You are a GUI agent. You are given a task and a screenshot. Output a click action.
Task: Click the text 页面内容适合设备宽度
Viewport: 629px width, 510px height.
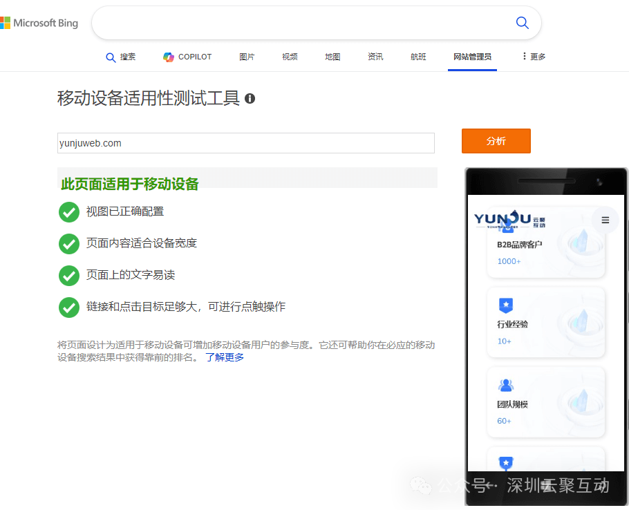coord(142,243)
